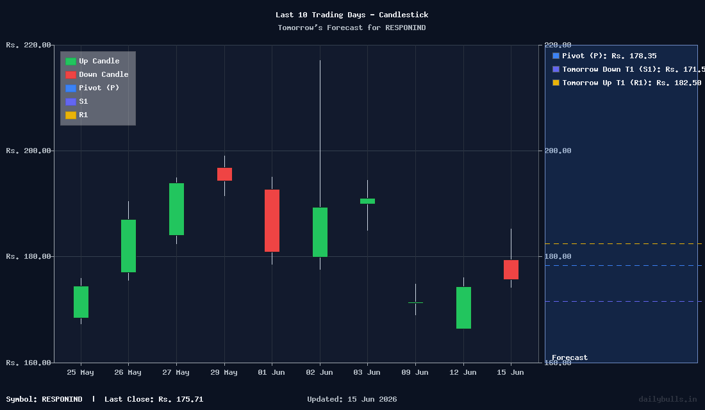This screenshot has width=705, height=410.
Task: Click the purple S1 legend swatch
Action: [70, 102]
